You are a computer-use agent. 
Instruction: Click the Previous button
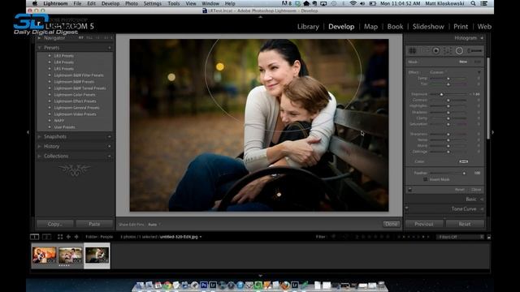tap(424, 224)
